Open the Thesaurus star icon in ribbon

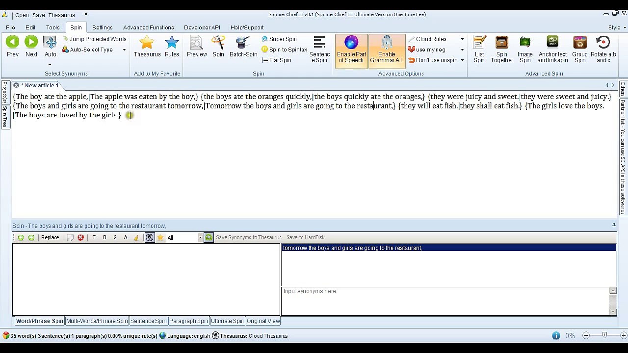[x=147, y=42]
